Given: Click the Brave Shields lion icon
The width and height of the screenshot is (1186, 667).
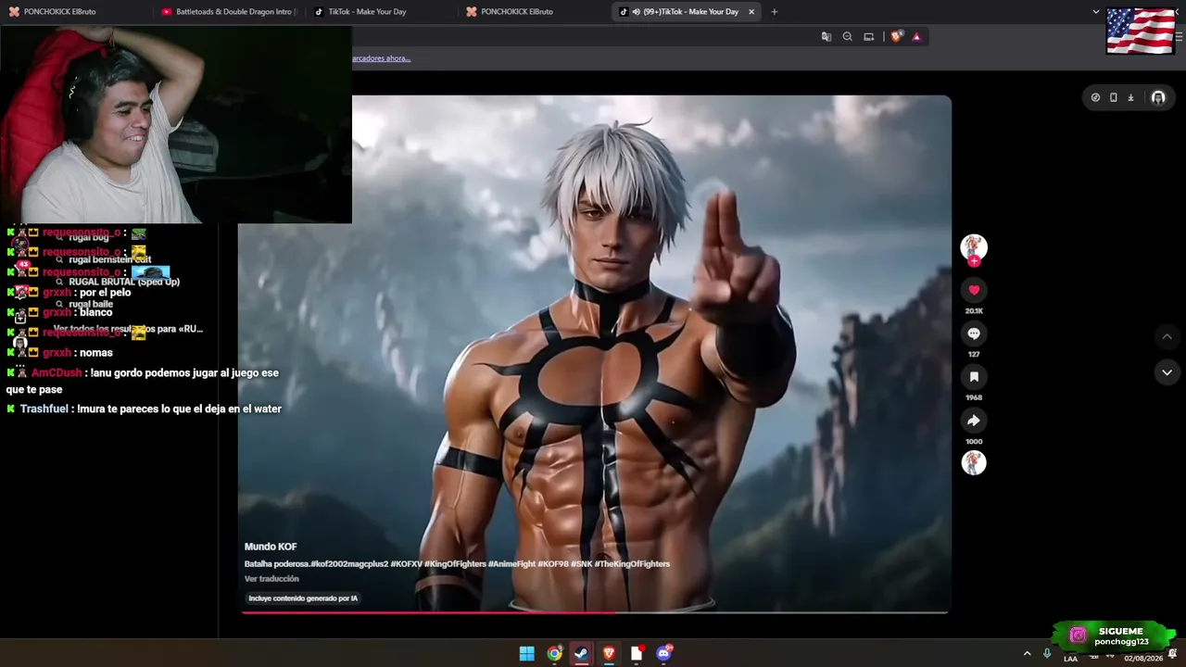Looking at the screenshot, I should click(896, 37).
